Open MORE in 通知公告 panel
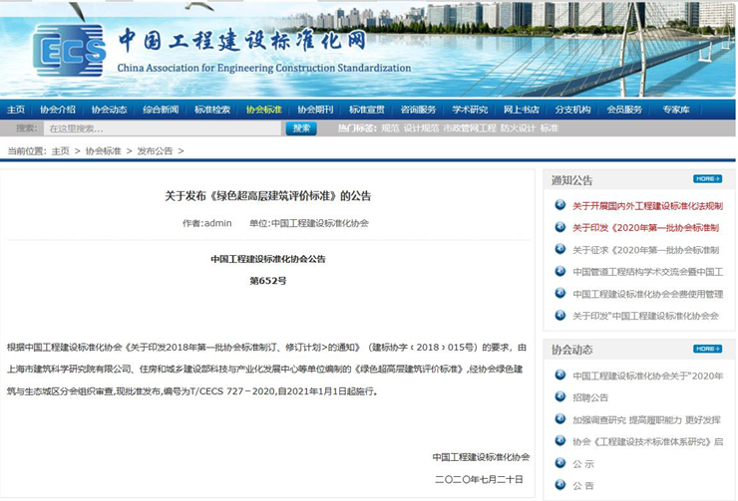 (707, 179)
